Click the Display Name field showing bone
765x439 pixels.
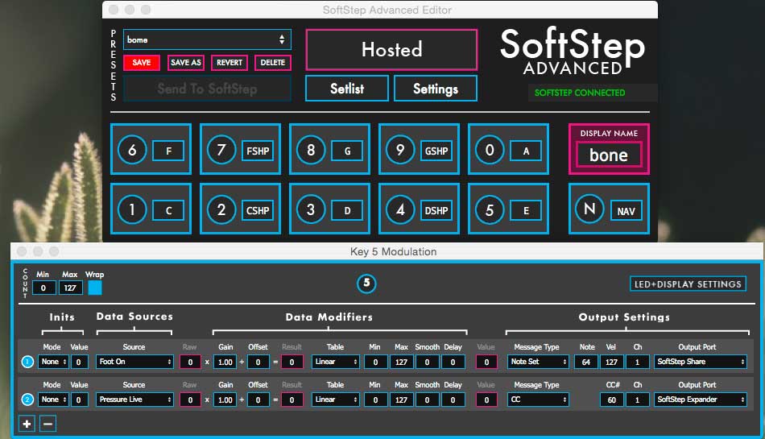[x=609, y=155]
